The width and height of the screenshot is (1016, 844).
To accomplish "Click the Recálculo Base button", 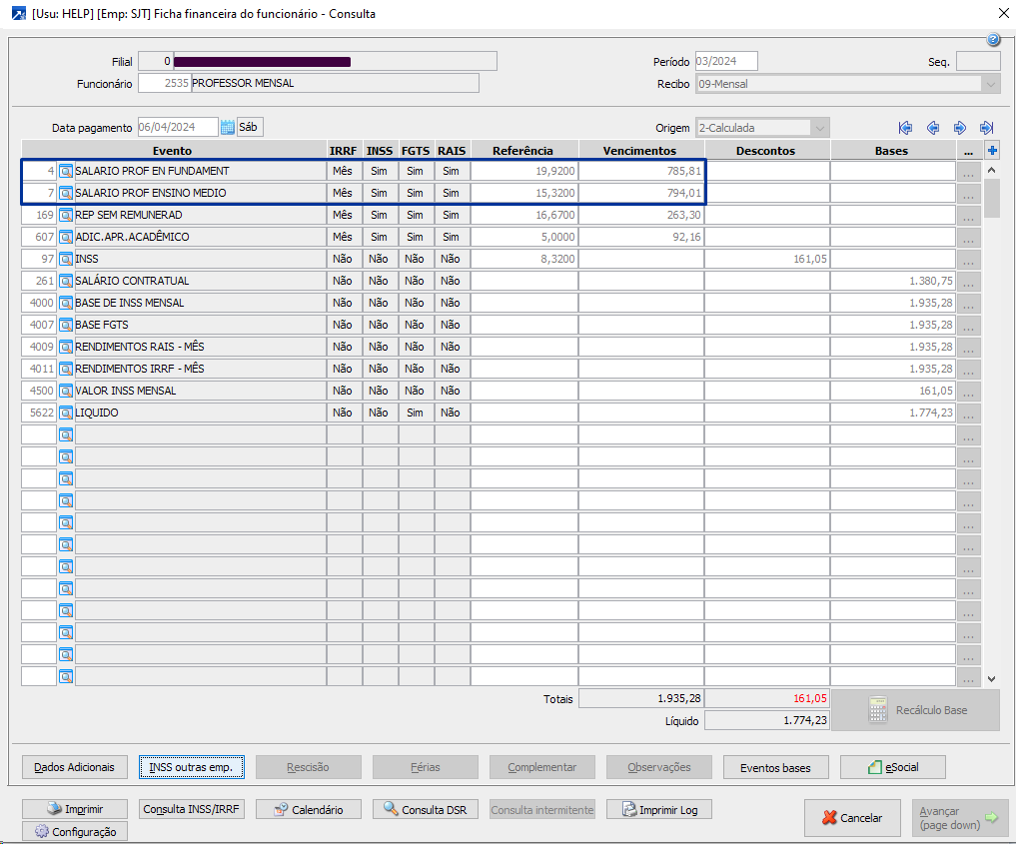I will pos(915,710).
